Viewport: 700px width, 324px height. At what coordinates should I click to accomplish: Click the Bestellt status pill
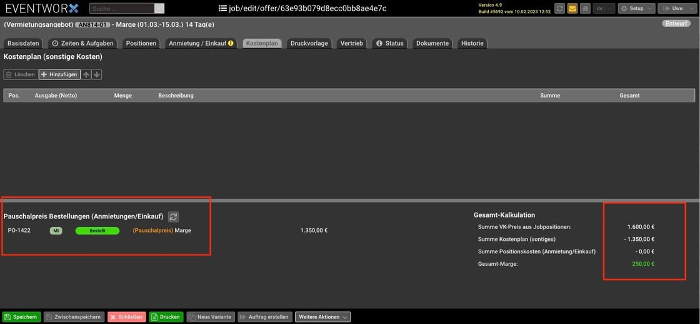97,230
